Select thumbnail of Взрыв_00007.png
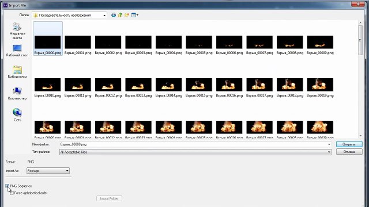 click(x=259, y=42)
